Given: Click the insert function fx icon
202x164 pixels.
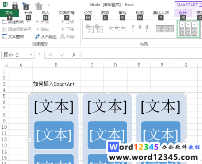Looking at the screenshot, I should 74,55.
